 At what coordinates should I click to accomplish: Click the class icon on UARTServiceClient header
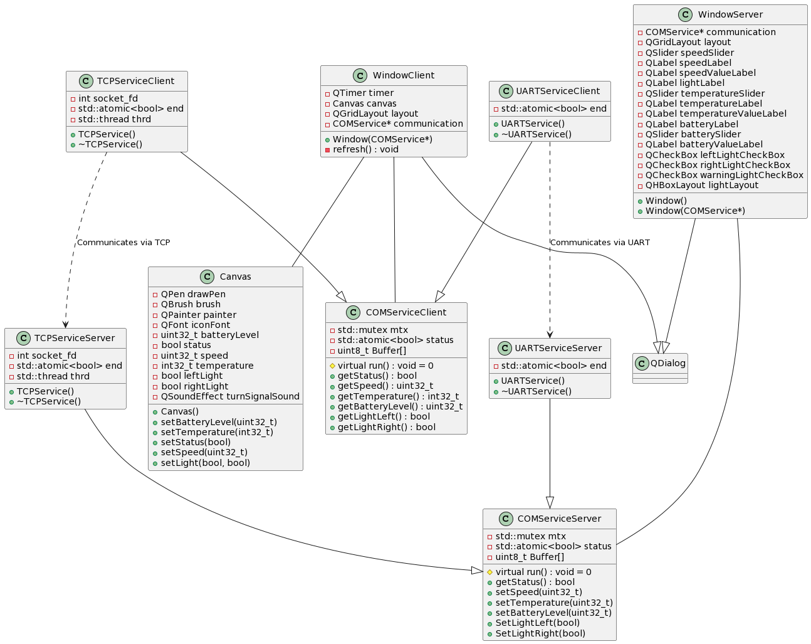click(x=506, y=91)
